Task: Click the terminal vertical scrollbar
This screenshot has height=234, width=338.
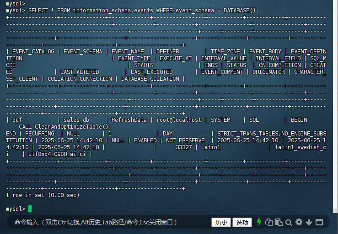Action: (335, 106)
